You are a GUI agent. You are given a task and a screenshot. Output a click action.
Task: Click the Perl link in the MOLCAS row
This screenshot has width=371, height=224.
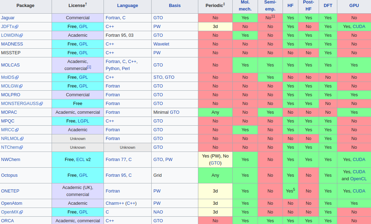126,69
